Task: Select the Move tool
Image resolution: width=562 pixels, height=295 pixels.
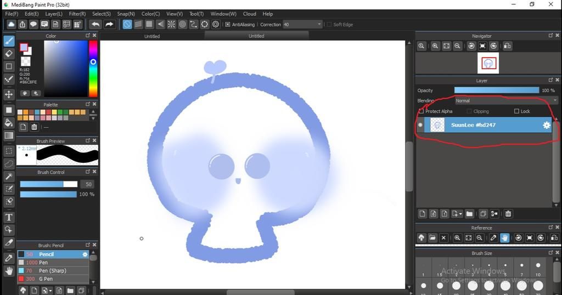Action: 9,94
